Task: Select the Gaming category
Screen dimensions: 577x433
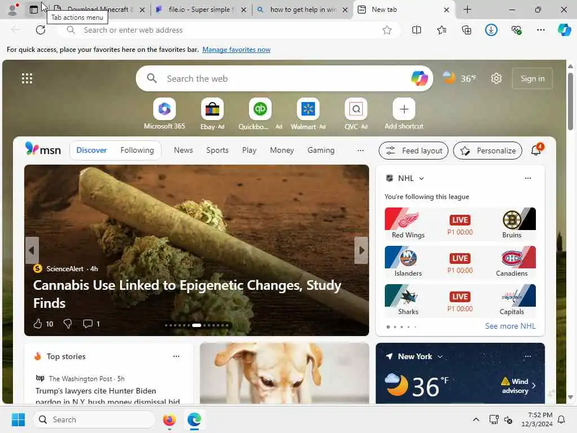Action: tap(321, 150)
